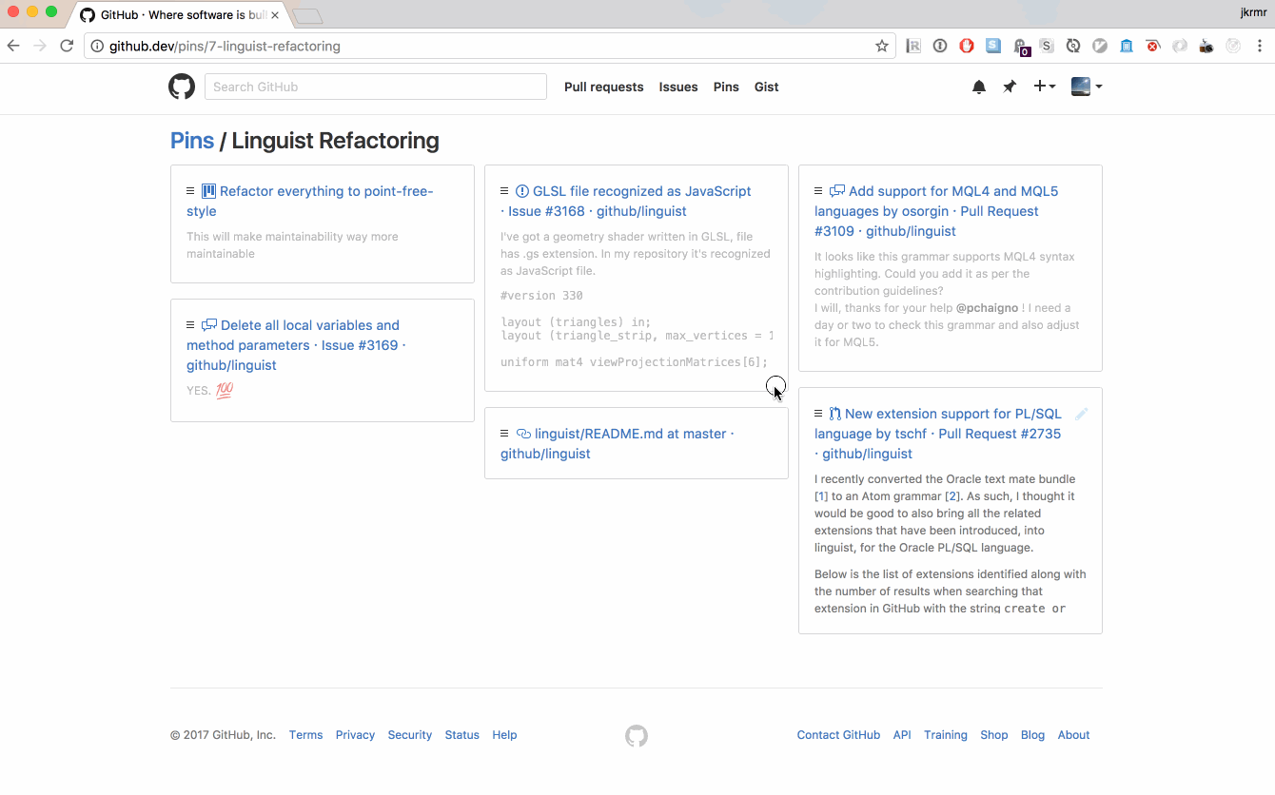
Task: Click the jkrmr profile name in Chrome
Action: (x=1254, y=12)
